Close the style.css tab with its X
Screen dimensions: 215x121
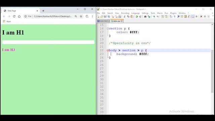(122, 21)
